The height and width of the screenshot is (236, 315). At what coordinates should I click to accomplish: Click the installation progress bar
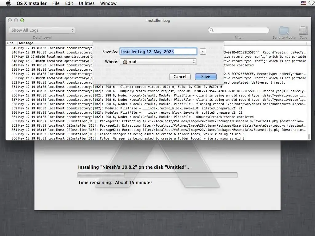pos(157,175)
